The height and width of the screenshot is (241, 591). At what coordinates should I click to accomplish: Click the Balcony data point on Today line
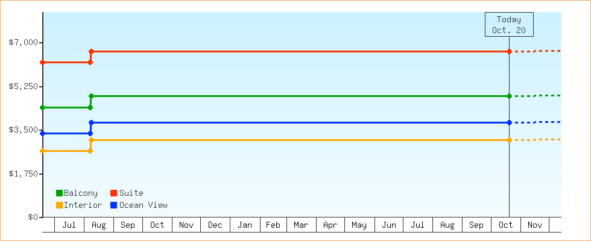[x=510, y=96]
